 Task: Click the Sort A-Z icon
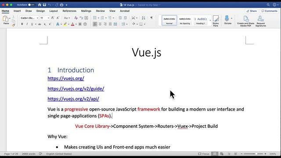tap(144, 18)
